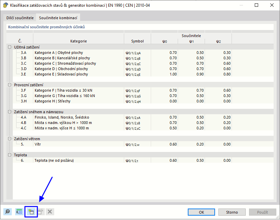The height and width of the screenshot is (220, 280).
Task: Collapse the Teplota group
Action: [10, 155]
